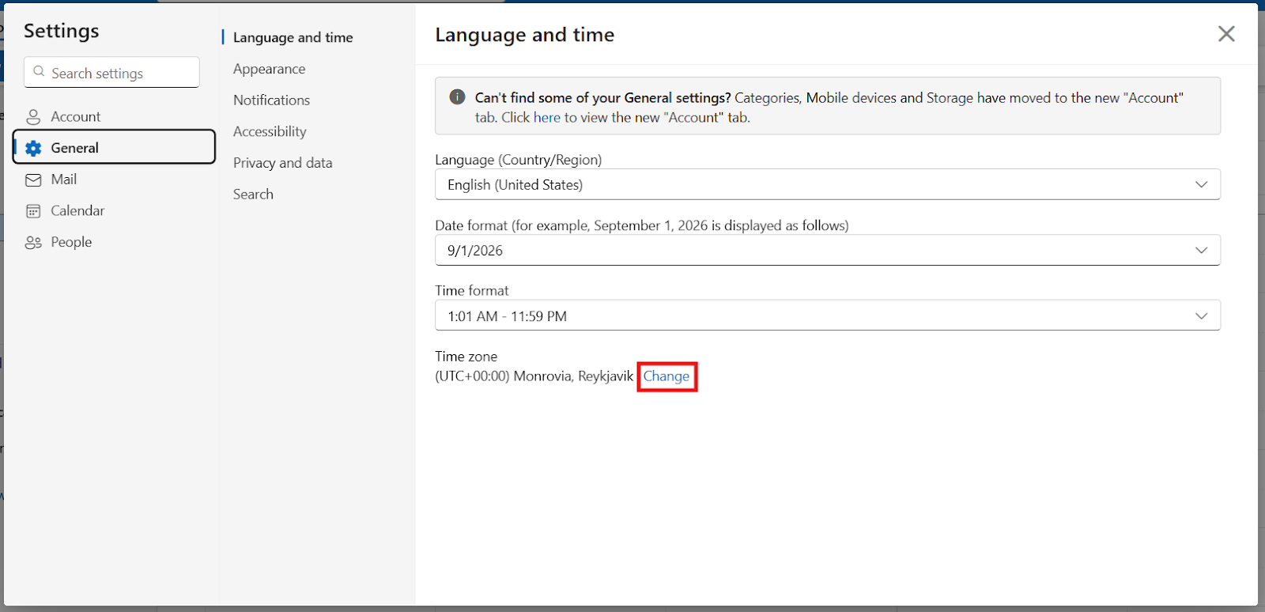Select the Language and time tab
The width and height of the screenshot is (1265, 612).
293,37
